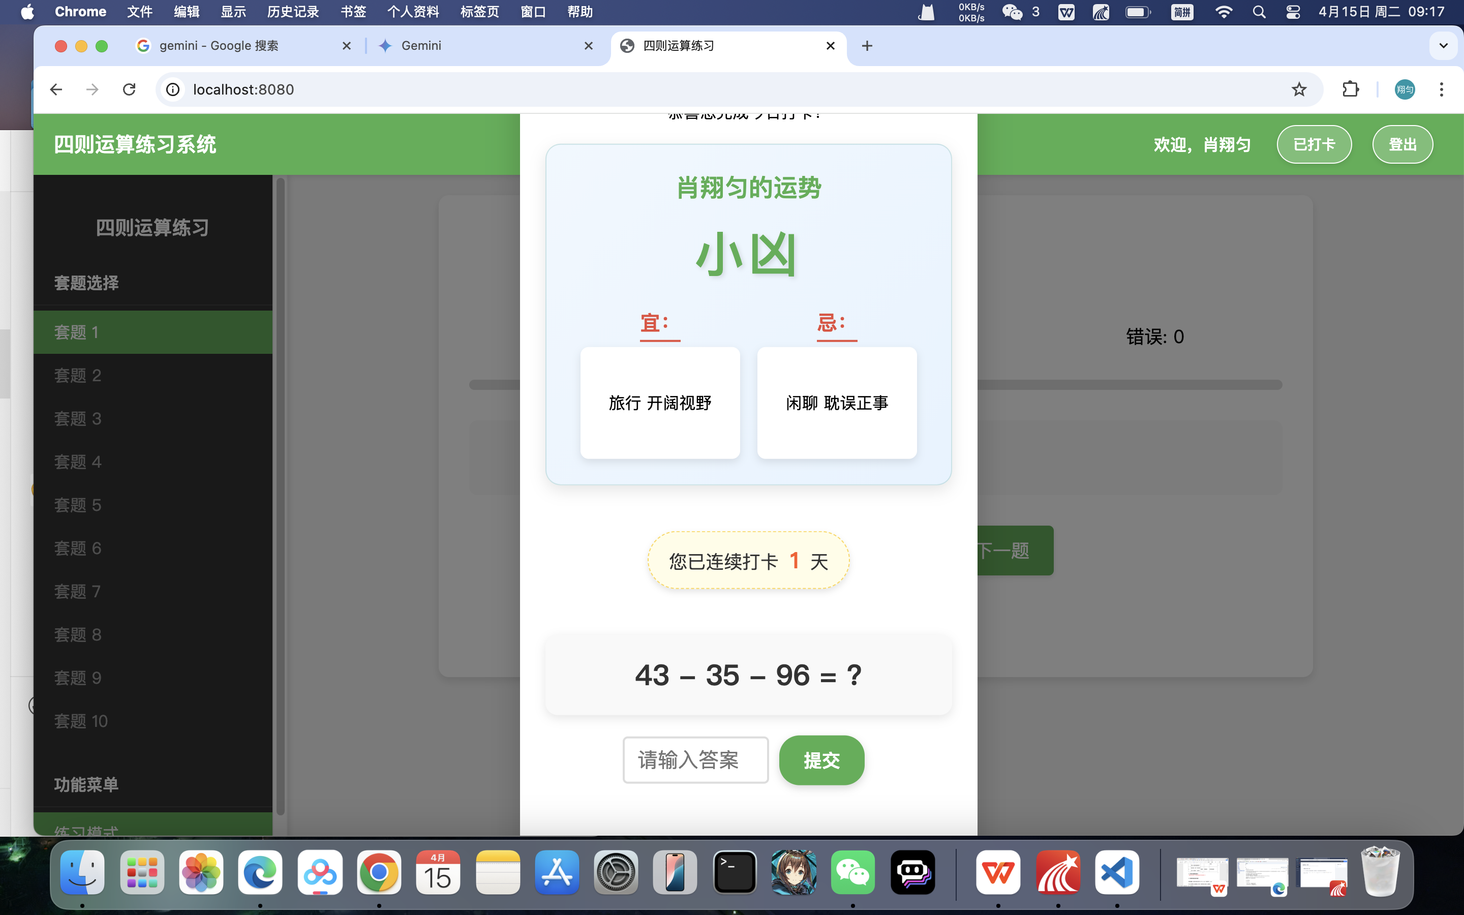
Task: Click the WeChat icon in the menu bar
Action: pos(1012,12)
